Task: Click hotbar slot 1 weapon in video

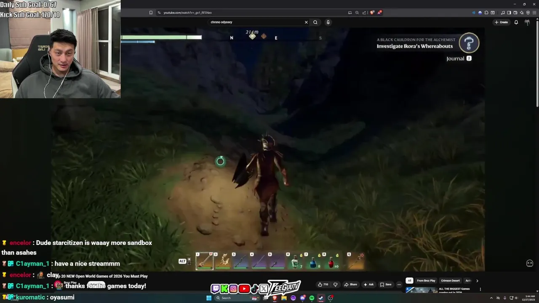Action: click(204, 261)
